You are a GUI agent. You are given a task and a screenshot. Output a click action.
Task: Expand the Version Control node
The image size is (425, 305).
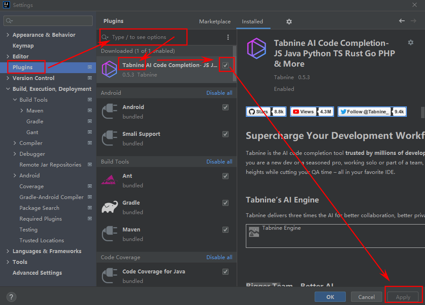pyautogui.click(x=8, y=78)
